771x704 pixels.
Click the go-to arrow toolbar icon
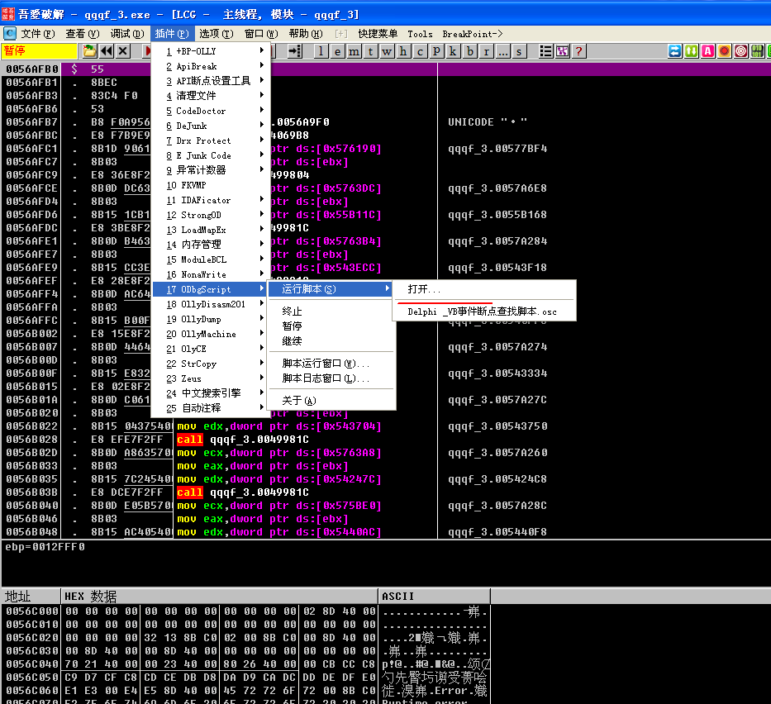tap(294, 50)
